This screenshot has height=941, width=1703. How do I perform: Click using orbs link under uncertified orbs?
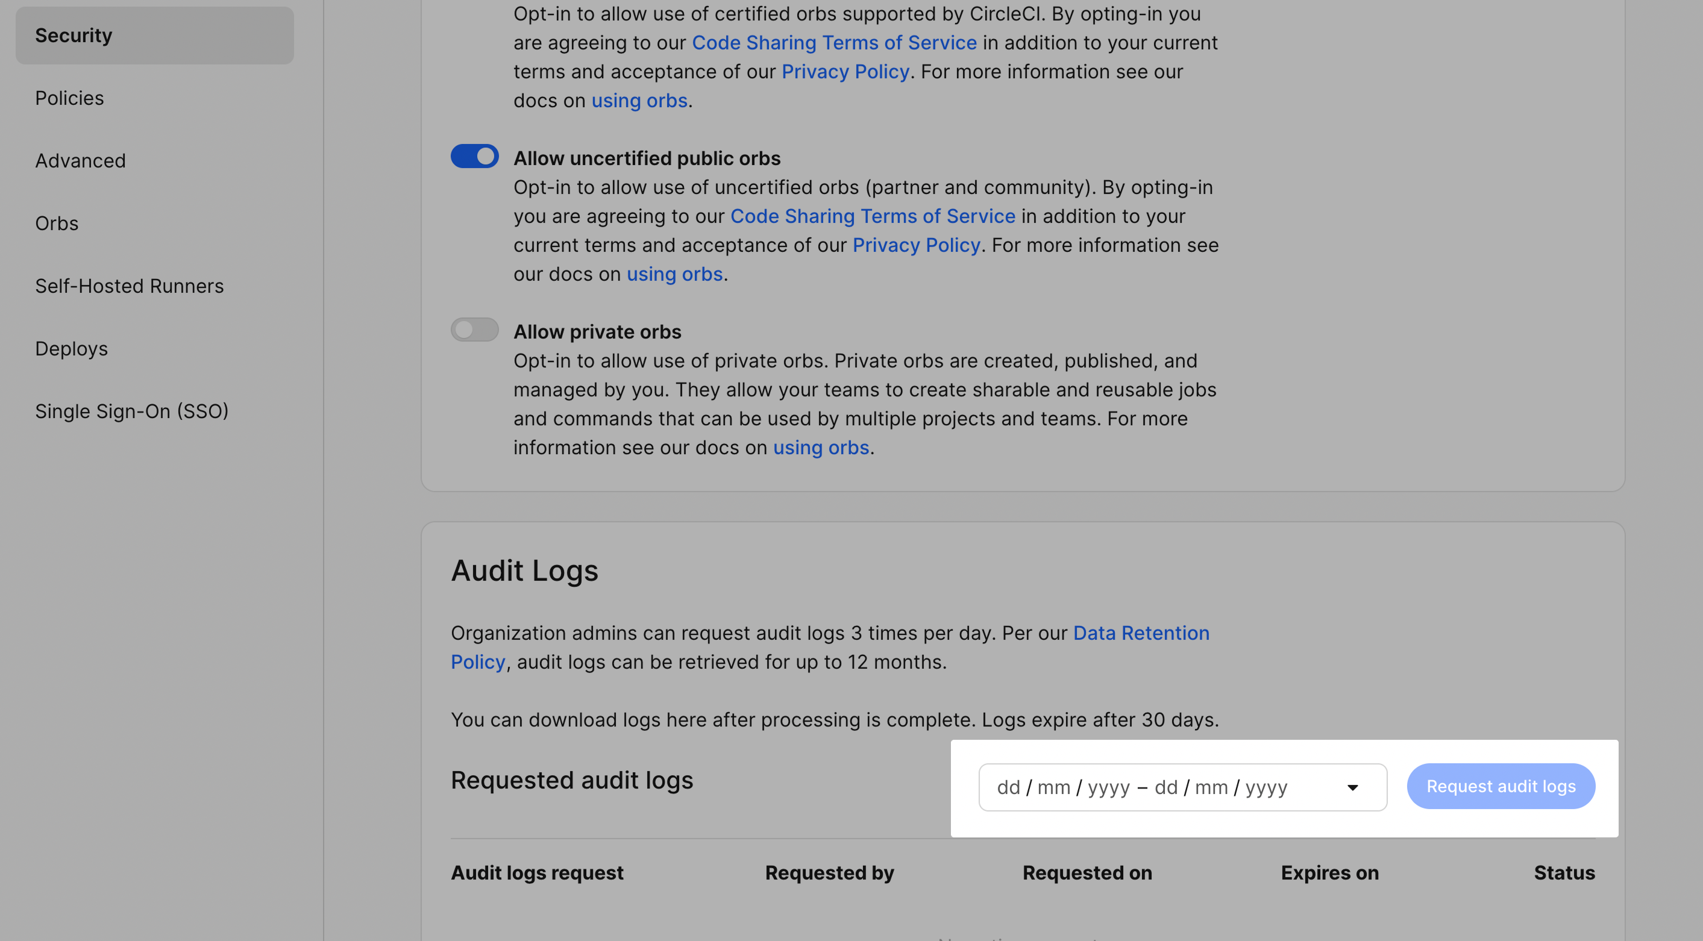(674, 274)
